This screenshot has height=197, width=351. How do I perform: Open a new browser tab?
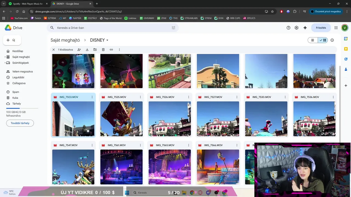point(97,4)
